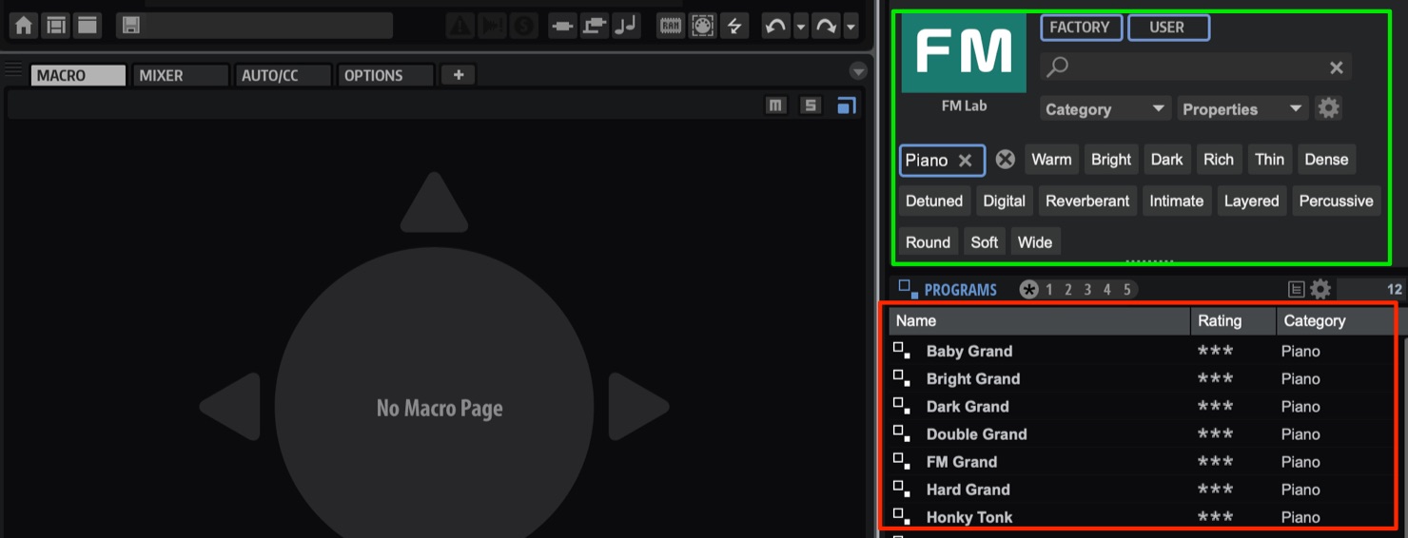The height and width of the screenshot is (538, 1408).
Task: Toggle the S solo button
Action: tap(810, 106)
